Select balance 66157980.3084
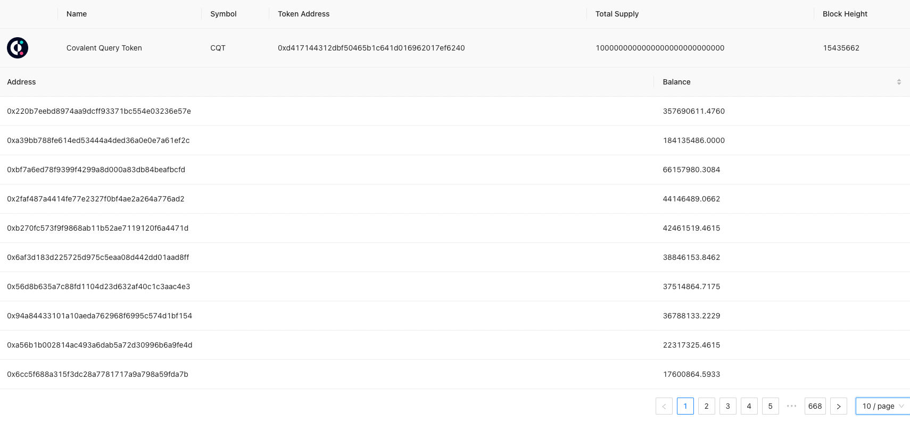 (x=692, y=170)
